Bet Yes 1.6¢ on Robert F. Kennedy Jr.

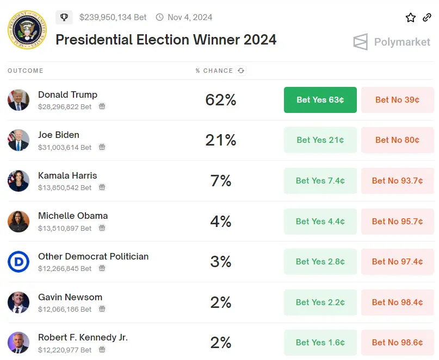coord(320,343)
